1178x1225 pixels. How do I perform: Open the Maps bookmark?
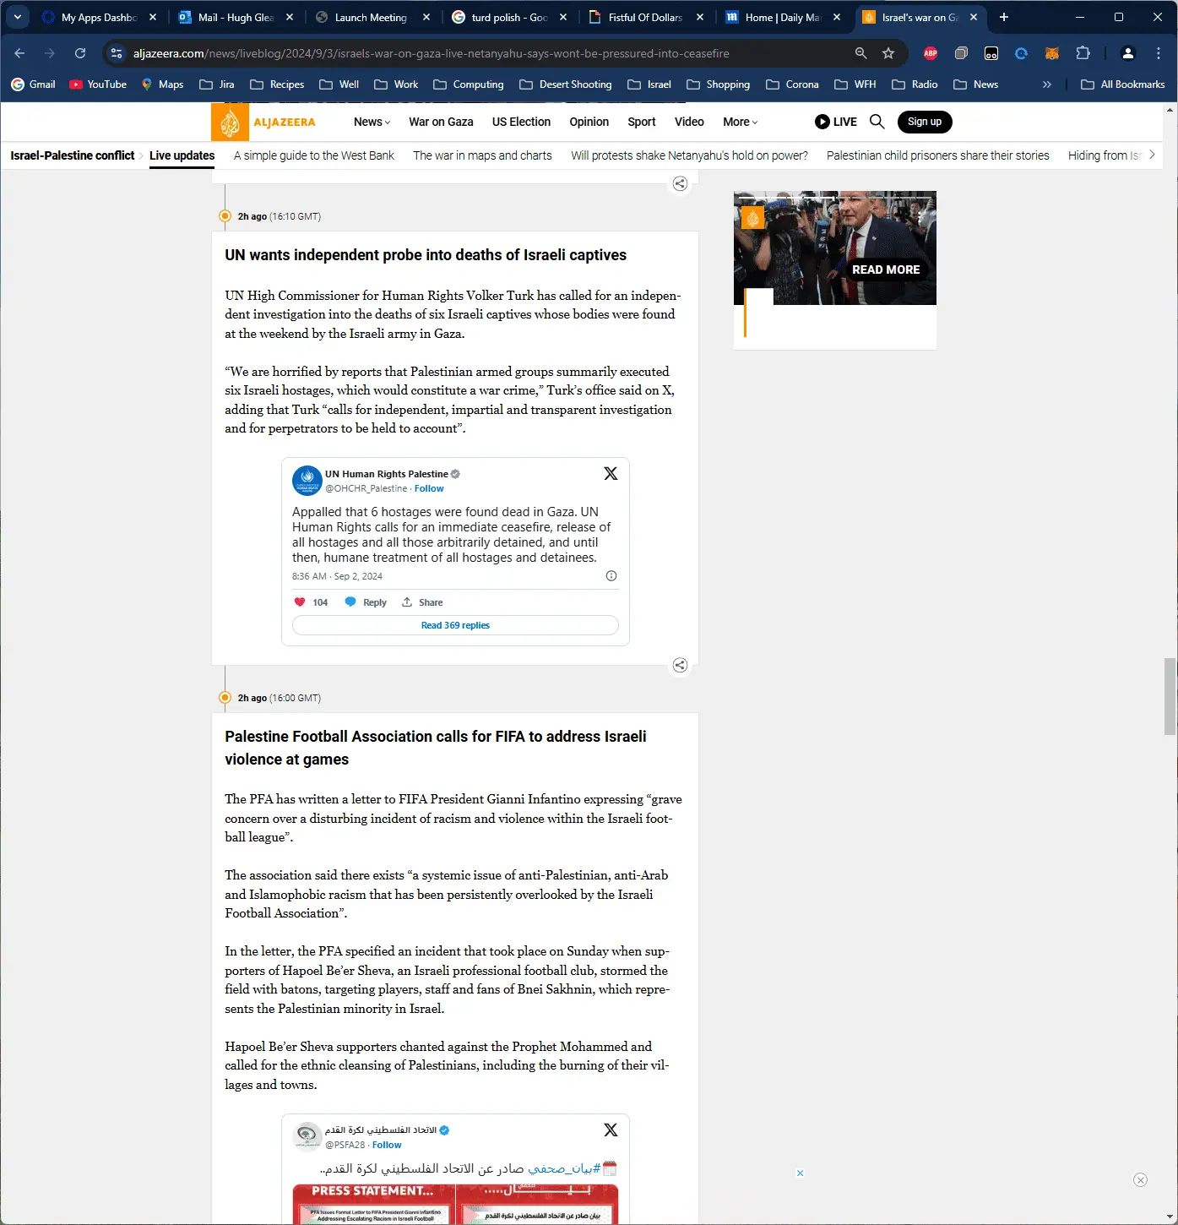pyautogui.click(x=162, y=84)
